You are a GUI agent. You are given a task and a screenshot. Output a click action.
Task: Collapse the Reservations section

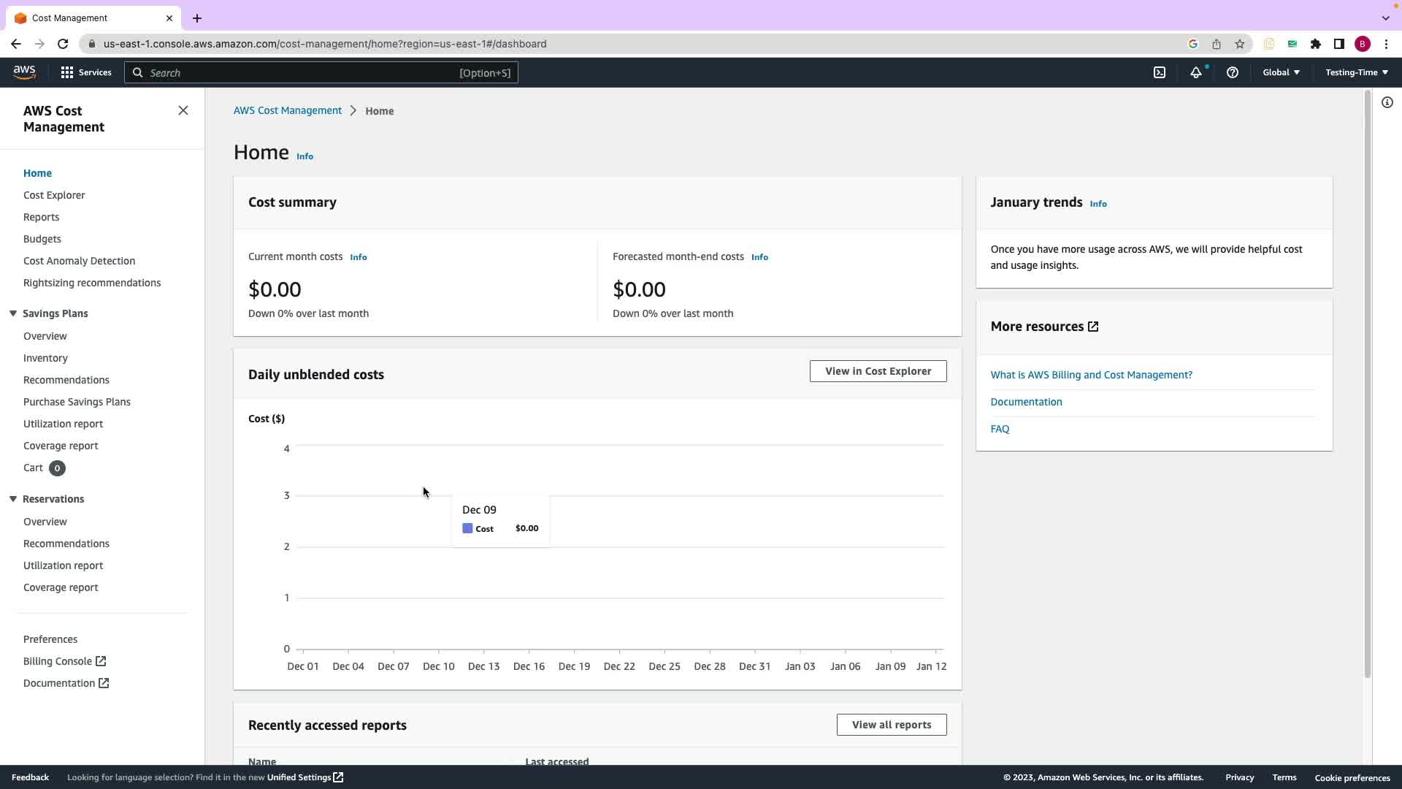pyautogui.click(x=13, y=499)
